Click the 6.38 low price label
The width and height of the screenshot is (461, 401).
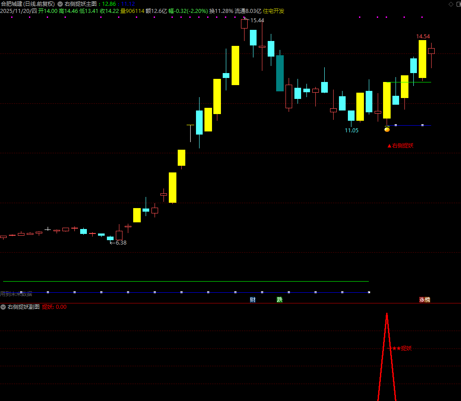(x=121, y=243)
